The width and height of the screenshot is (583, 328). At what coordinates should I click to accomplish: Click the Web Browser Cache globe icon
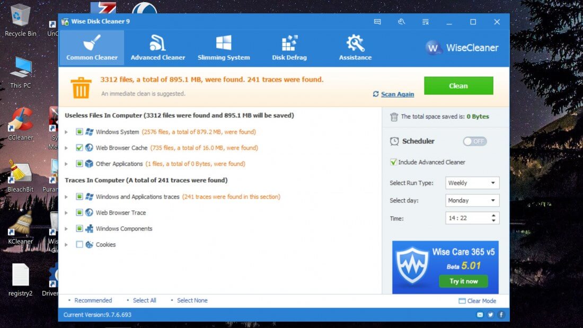[x=89, y=148]
